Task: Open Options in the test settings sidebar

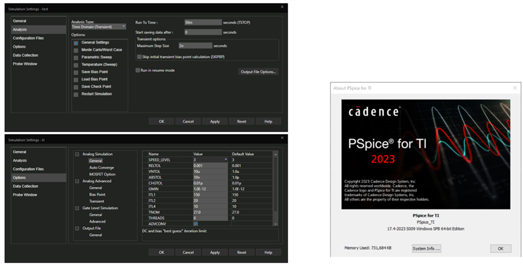Action: click(x=38, y=47)
